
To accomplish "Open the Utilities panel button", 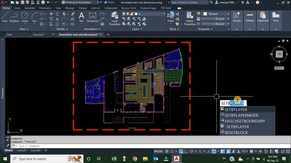I will [250, 20].
